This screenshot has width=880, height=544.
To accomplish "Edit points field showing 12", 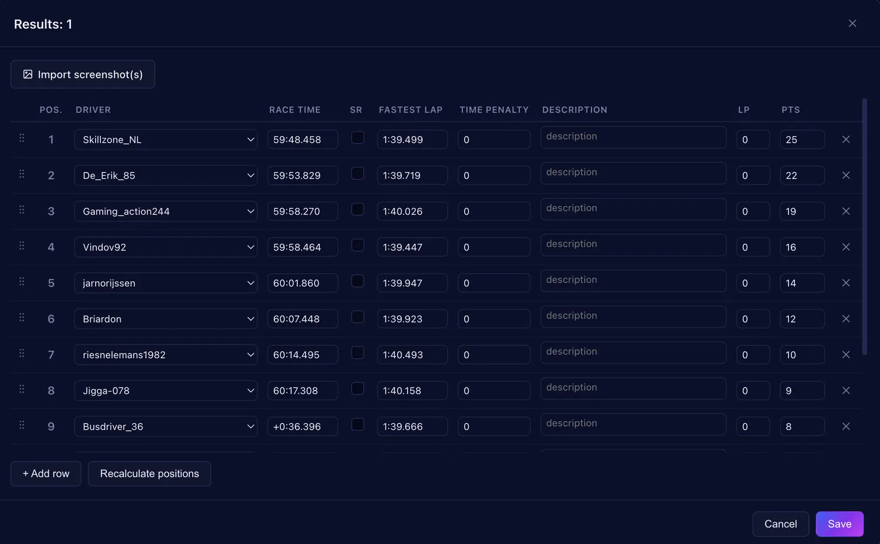I will click(803, 319).
